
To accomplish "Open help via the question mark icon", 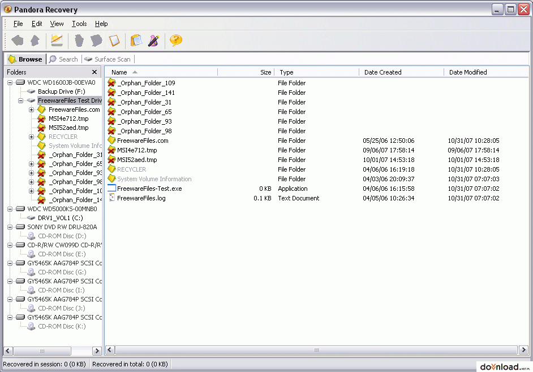I will pos(176,41).
